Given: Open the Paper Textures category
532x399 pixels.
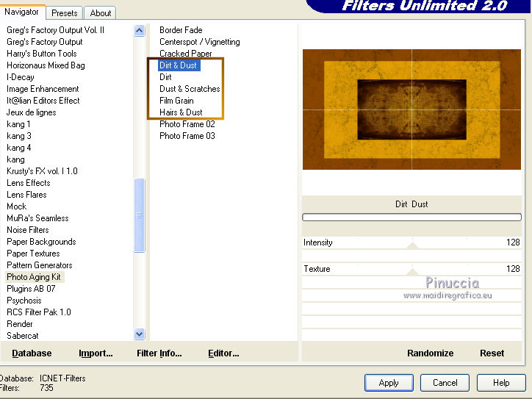Looking at the screenshot, I should [33, 254].
